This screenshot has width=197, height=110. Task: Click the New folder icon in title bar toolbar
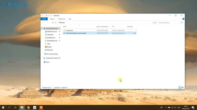coord(49,16)
